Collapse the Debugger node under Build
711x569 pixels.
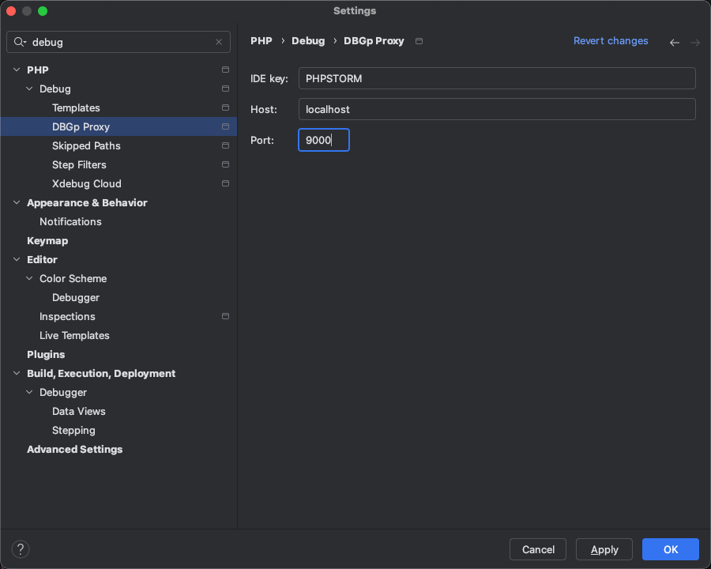[x=29, y=393]
